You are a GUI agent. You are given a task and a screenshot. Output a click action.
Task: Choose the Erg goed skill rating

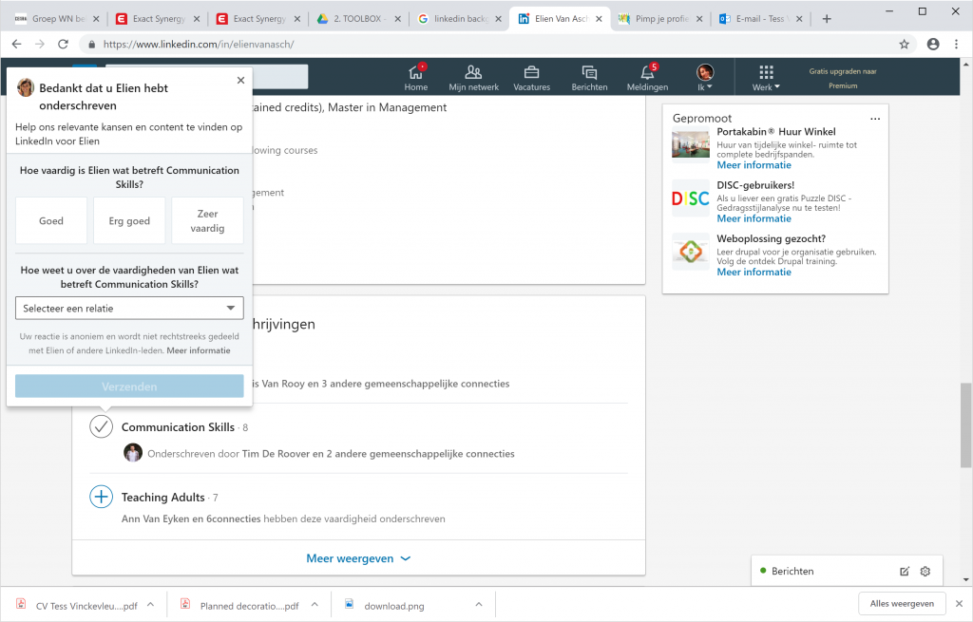click(129, 220)
